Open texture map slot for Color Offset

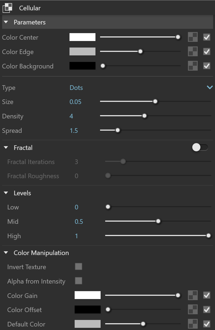(193, 310)
